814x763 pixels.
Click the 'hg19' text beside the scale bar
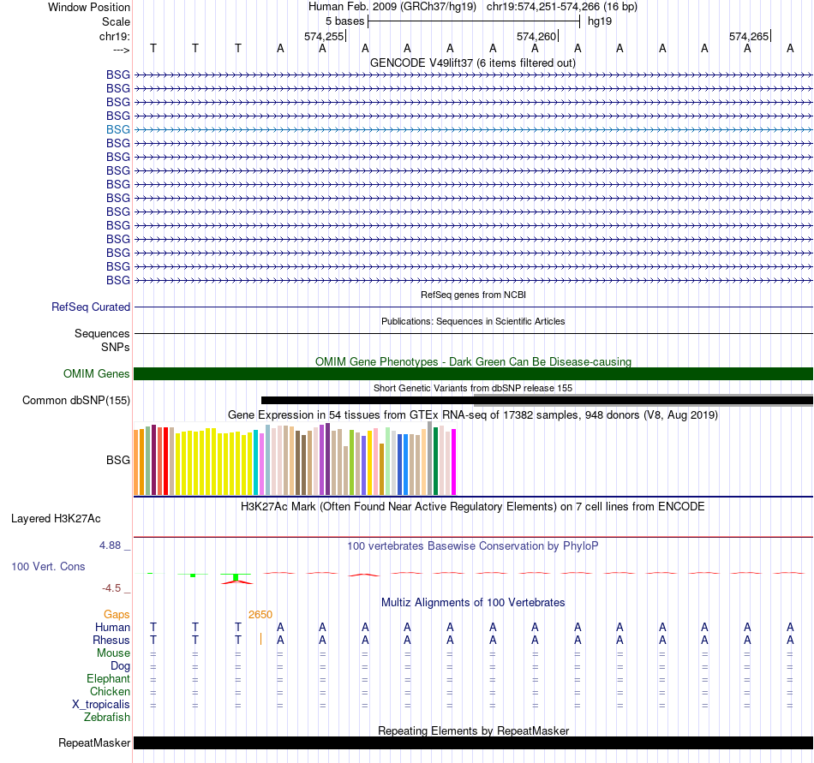click(x=600, y=21)
